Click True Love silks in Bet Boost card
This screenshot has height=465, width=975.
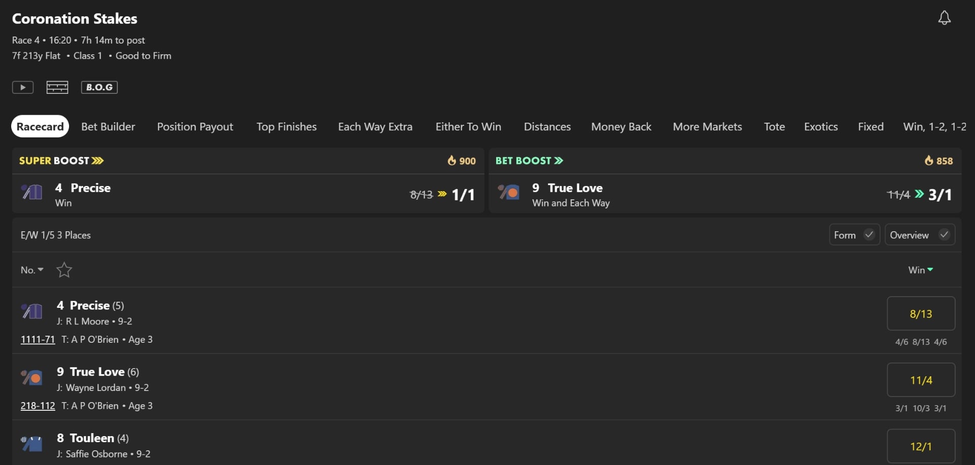508,192
